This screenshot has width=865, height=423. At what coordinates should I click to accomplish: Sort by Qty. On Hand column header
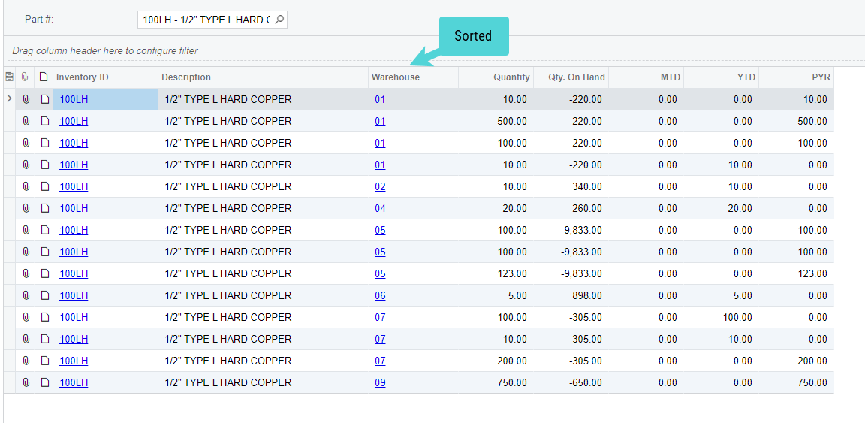571,77
